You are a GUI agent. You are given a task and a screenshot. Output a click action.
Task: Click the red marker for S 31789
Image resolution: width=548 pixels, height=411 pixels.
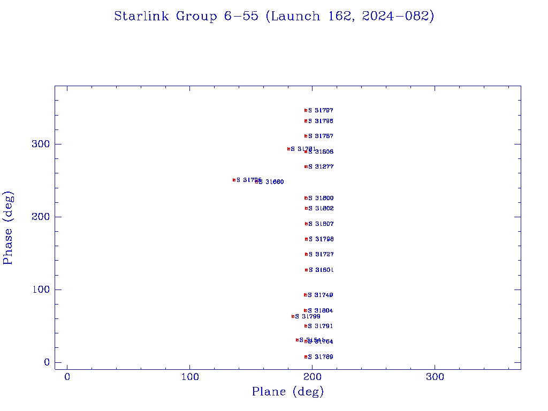306,357
